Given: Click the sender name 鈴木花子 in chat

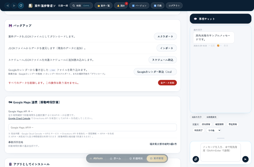Looking at the screenshot, I should tap(198, 30).
